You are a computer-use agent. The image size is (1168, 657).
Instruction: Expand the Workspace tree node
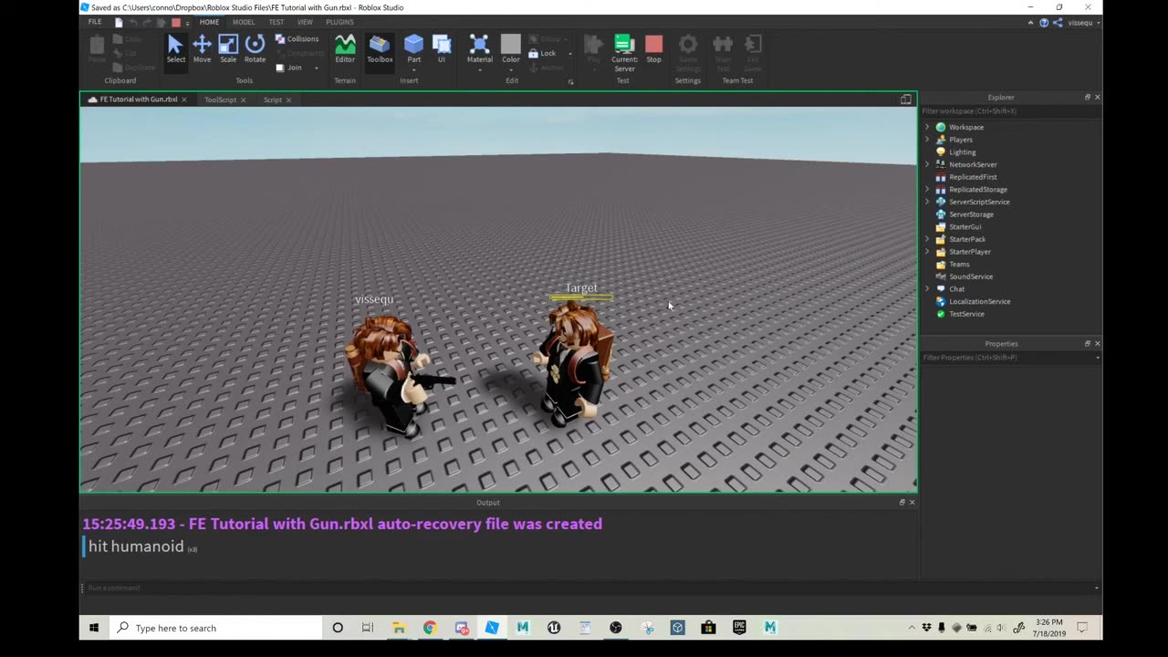pos(927,127)
